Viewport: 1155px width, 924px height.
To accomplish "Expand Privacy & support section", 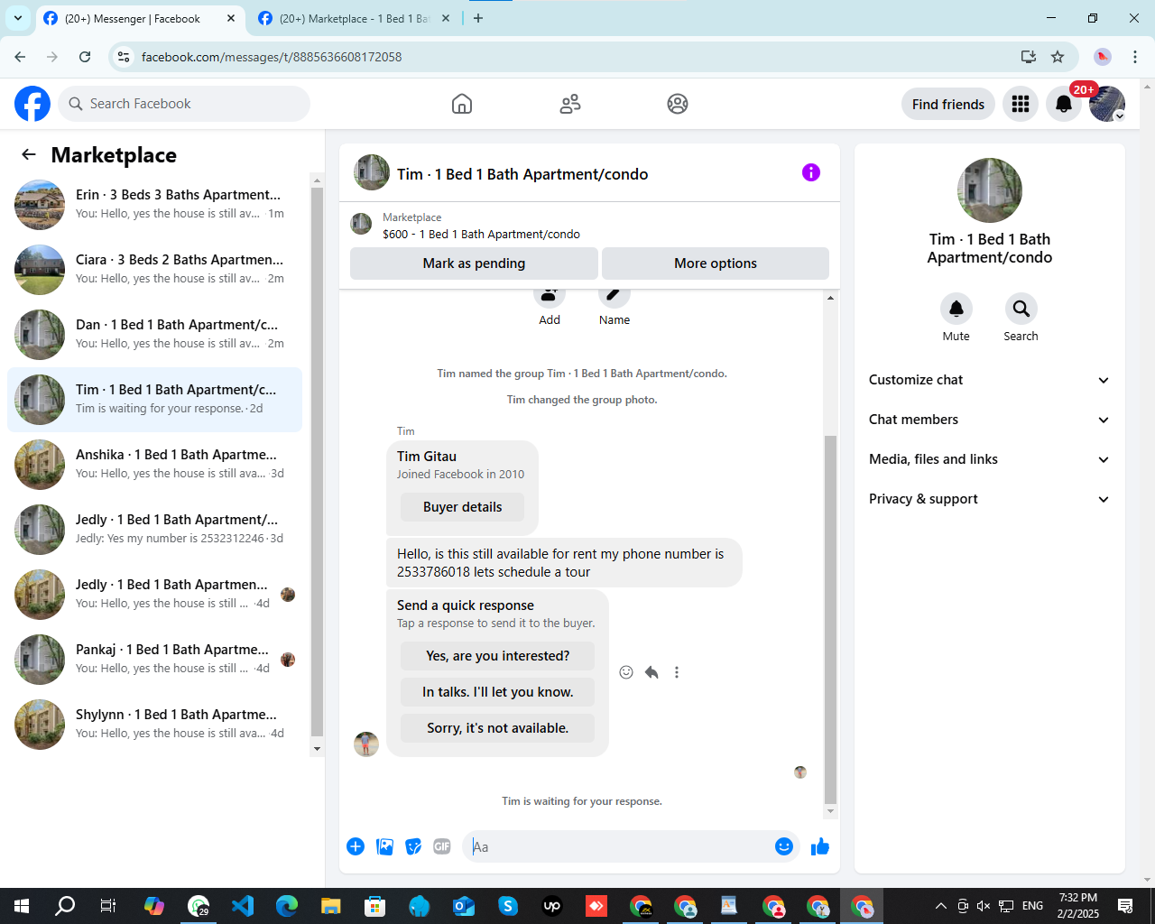I will click(x=990, y=499).
